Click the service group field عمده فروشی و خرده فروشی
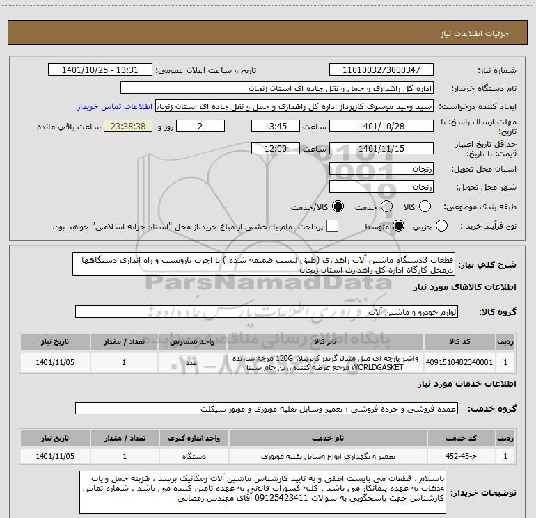Screen dimensions: 536x518 [x=267, y=408]
